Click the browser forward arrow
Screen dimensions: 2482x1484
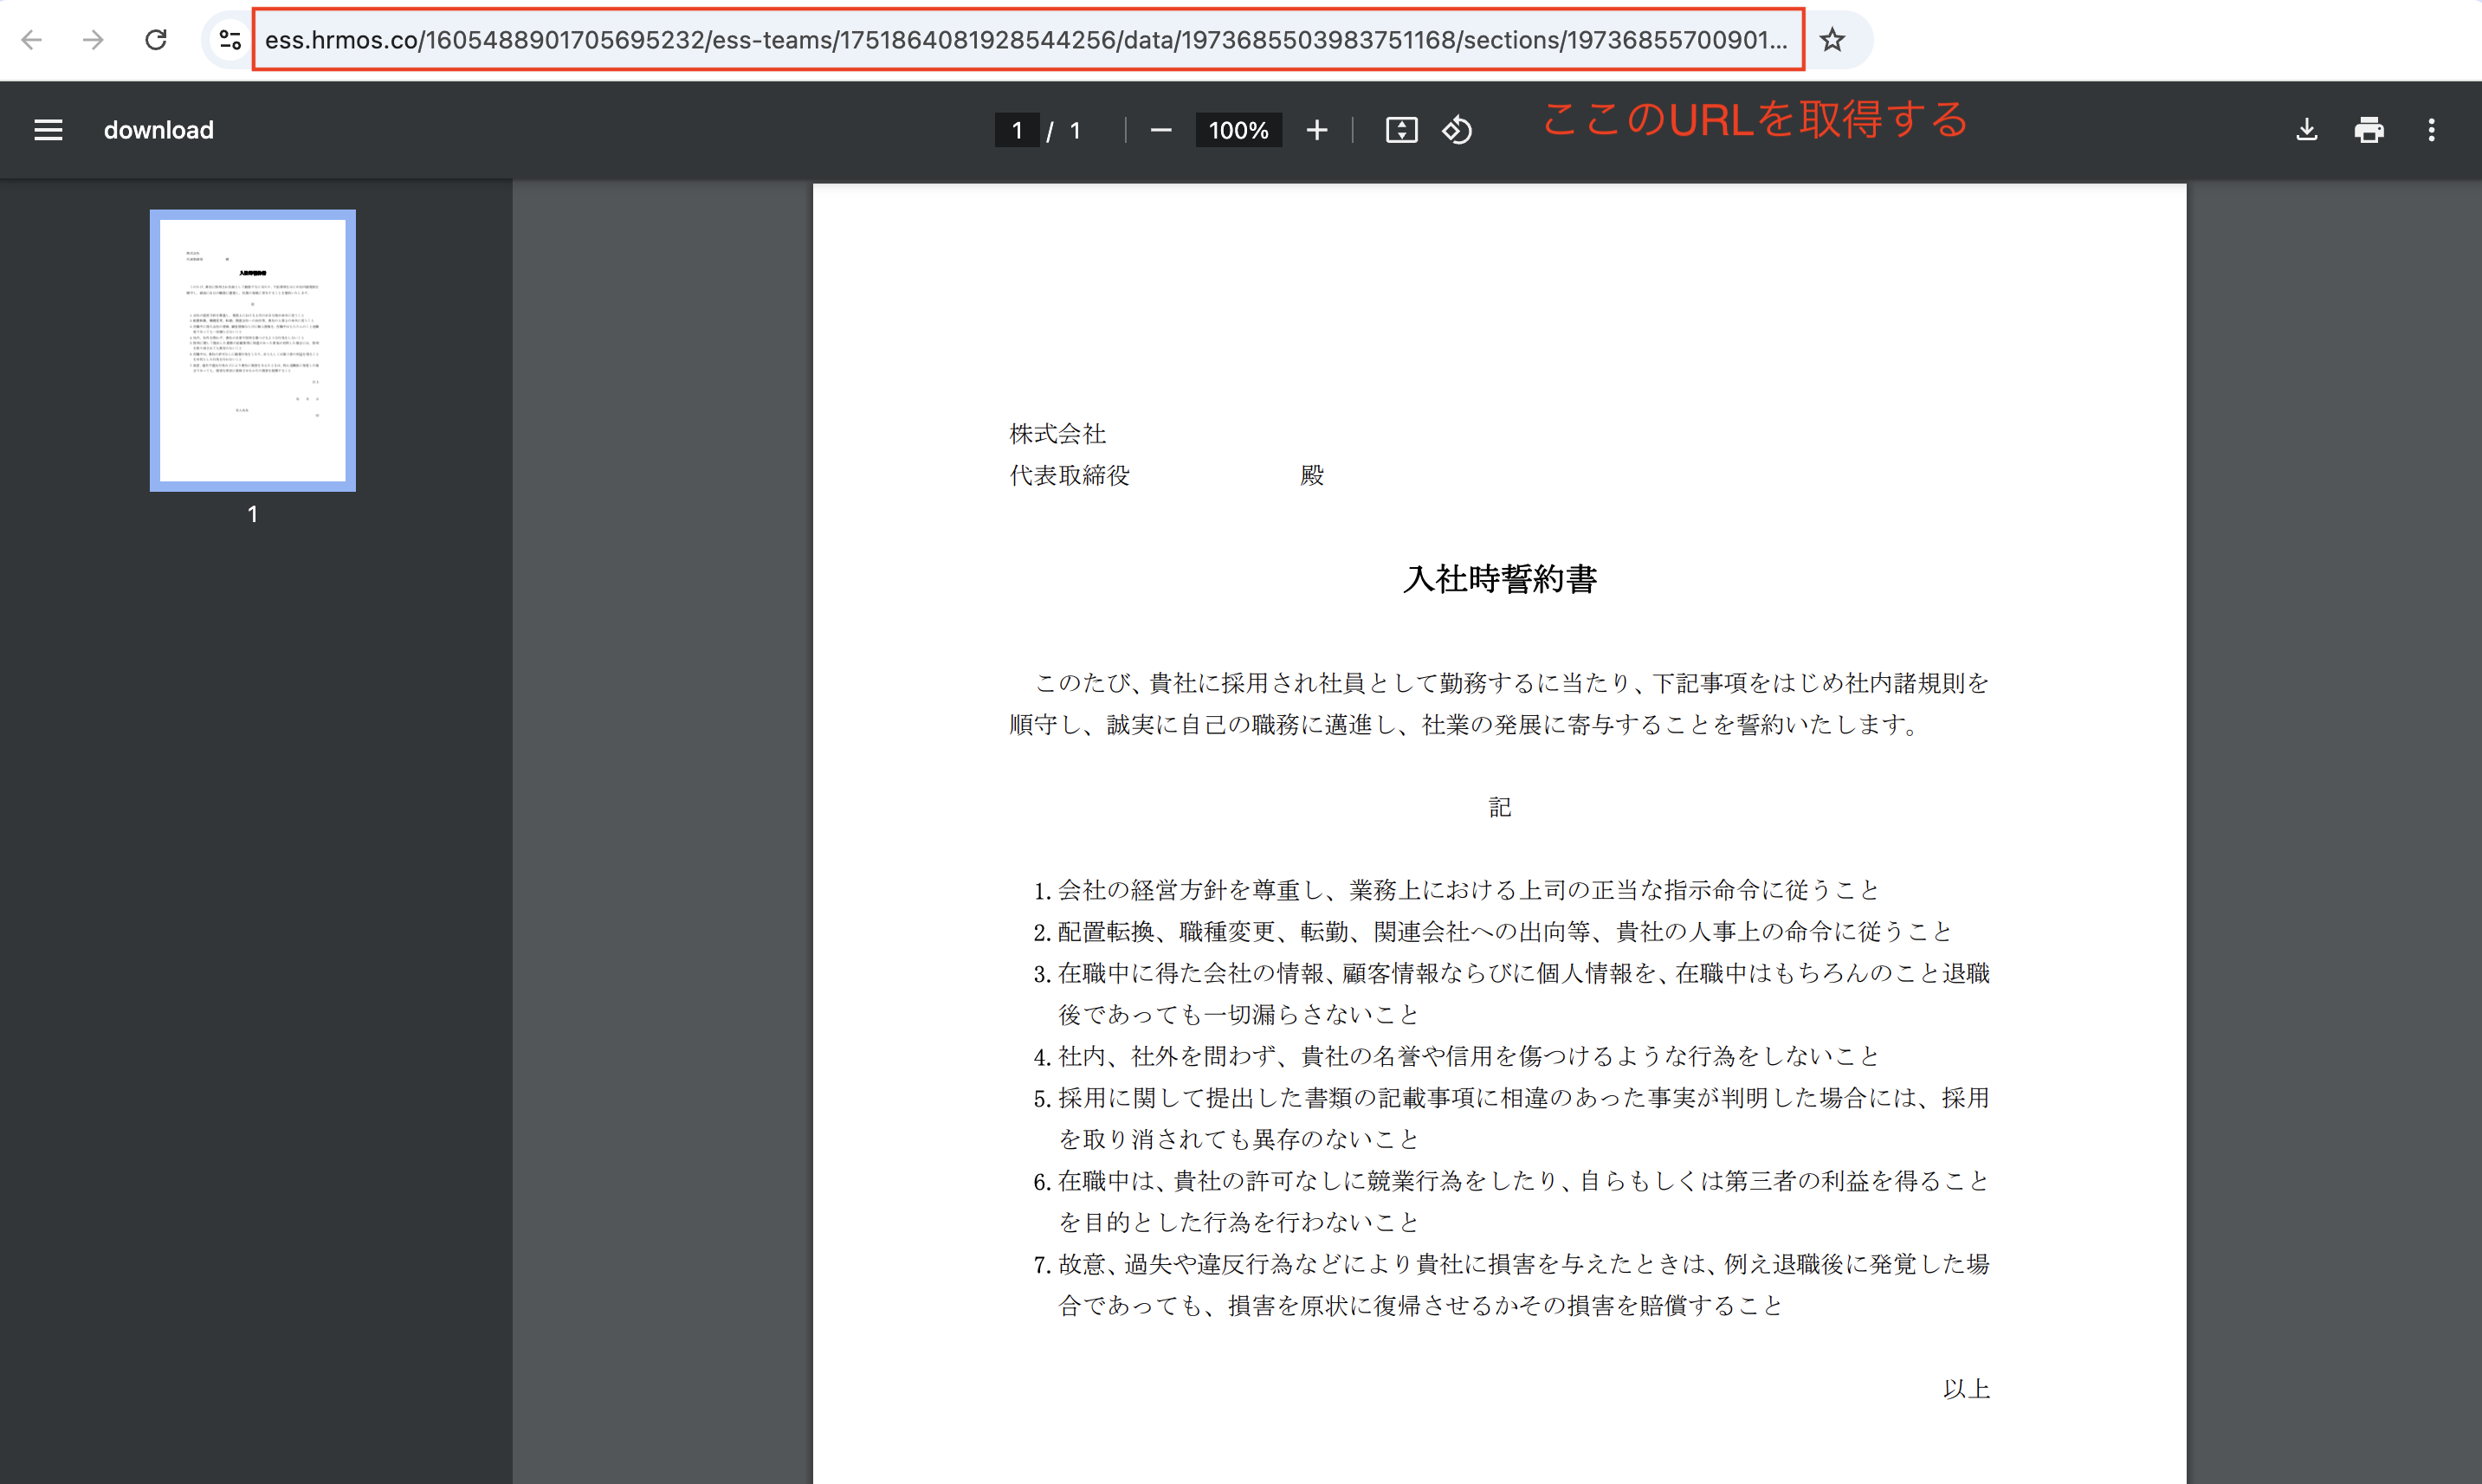pos(93,40)
